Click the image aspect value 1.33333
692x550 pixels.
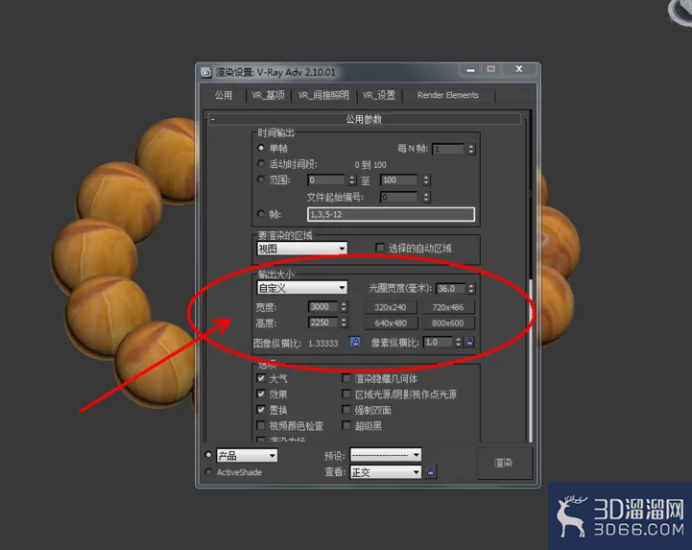pos(323,343)
